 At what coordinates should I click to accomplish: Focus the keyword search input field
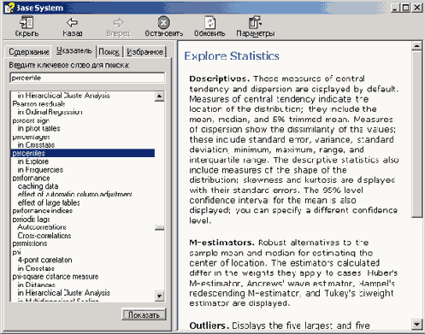click(x=87, y=78)
